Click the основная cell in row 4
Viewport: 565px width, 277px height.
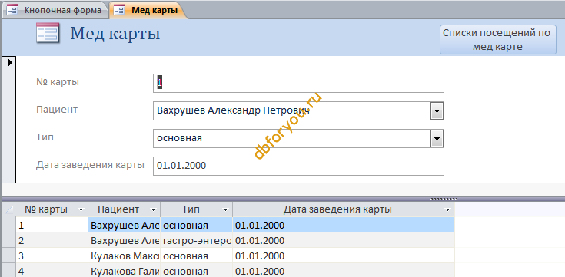point(197,271)
